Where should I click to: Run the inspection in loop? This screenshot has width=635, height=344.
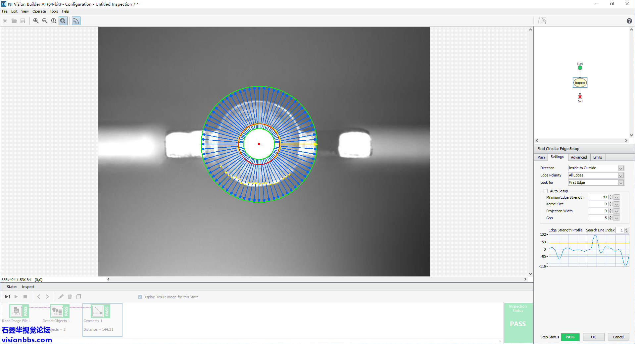tap(16, 297)
